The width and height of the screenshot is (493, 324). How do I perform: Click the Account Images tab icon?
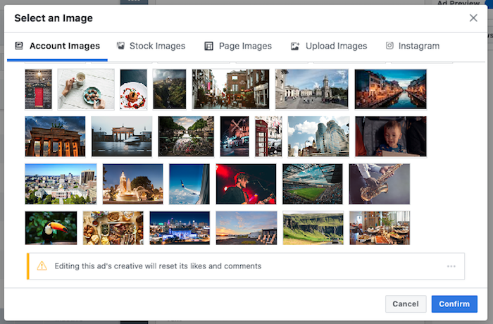tap(19, 46)
